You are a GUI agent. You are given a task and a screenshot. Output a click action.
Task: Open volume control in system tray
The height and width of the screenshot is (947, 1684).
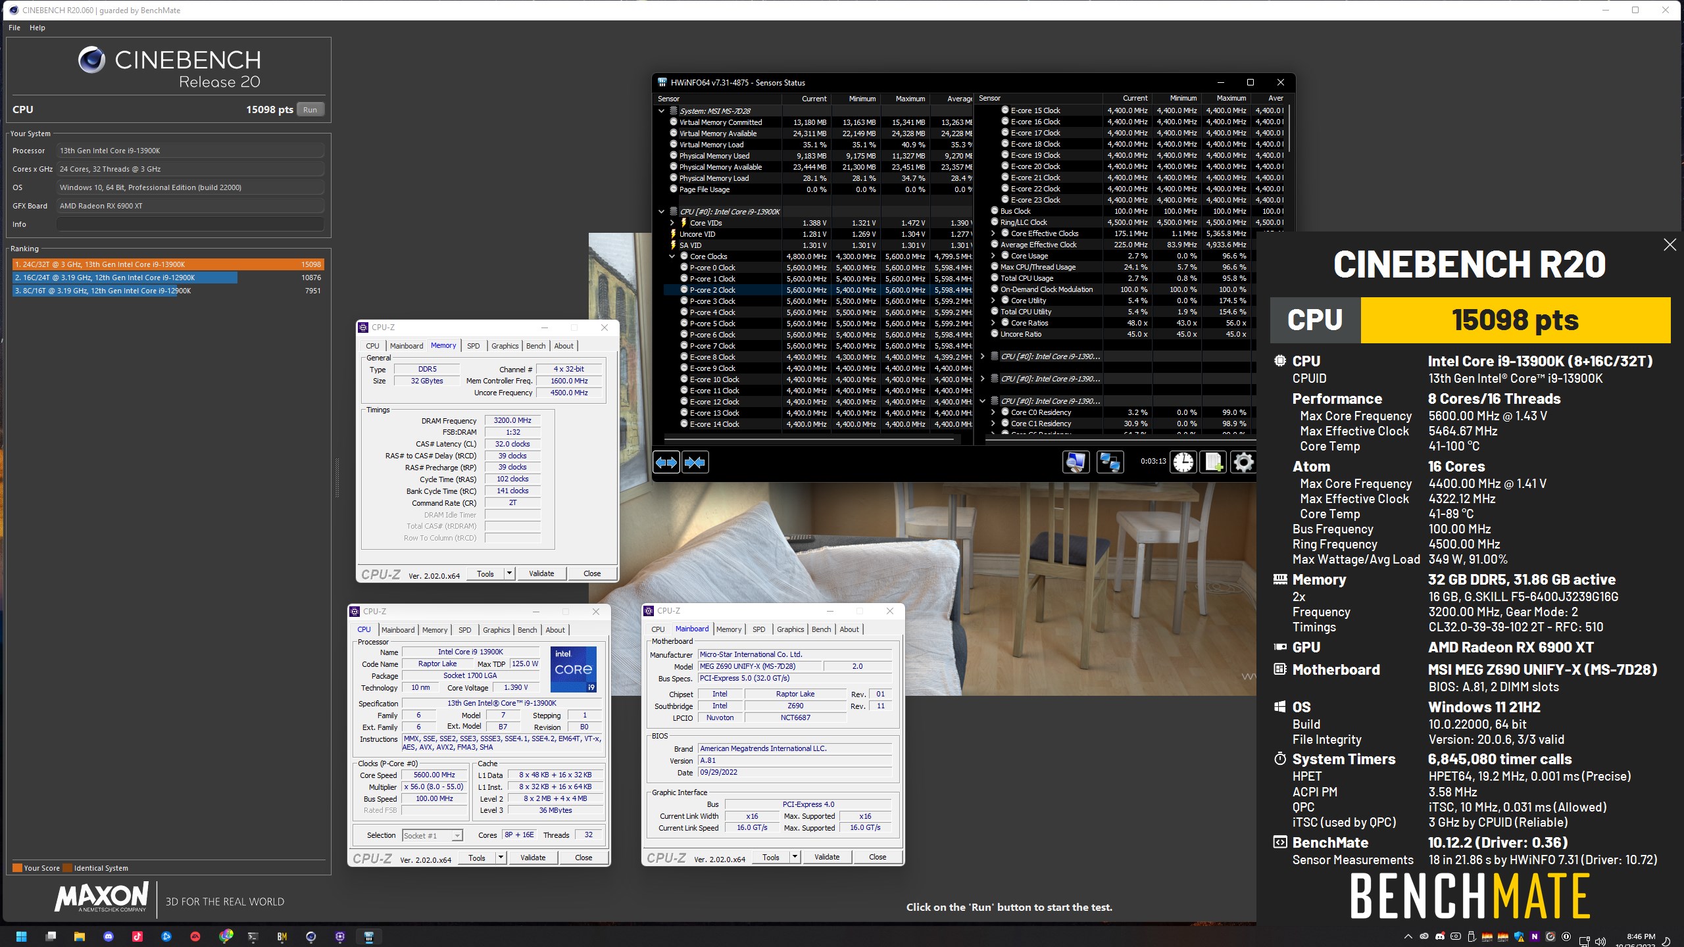click(x=1601, y=941)
